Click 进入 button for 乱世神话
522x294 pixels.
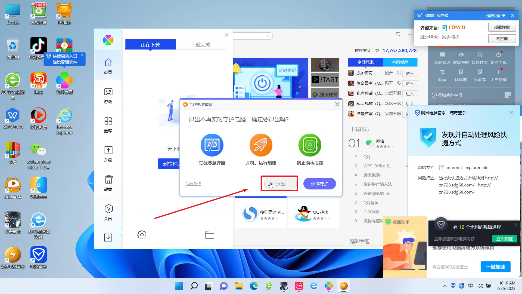[409, 94]
